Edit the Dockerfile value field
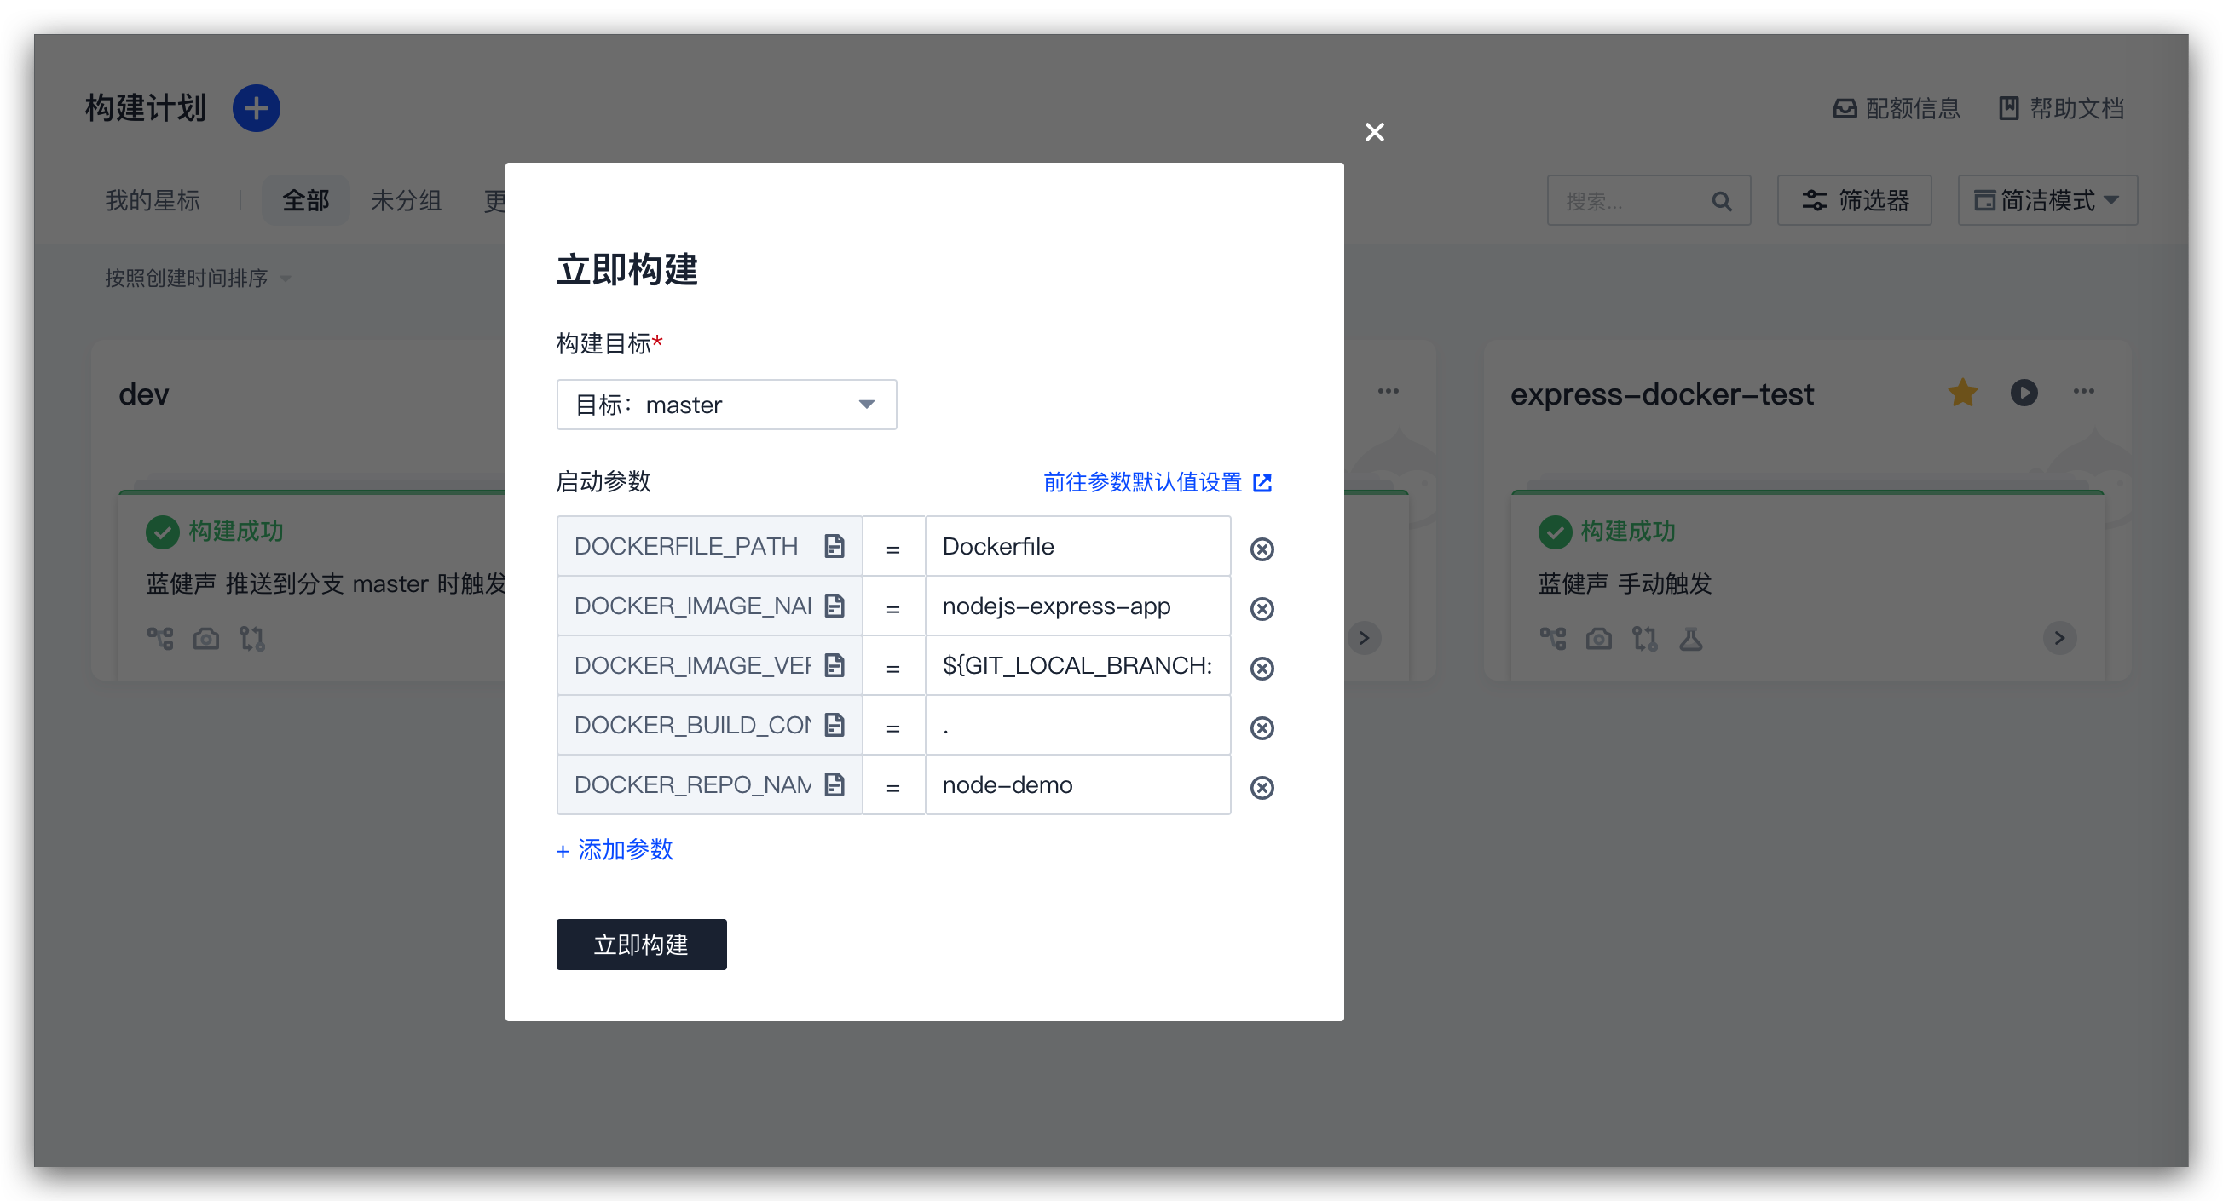The image size is (2223, 1201). [x=1078, y=546]
